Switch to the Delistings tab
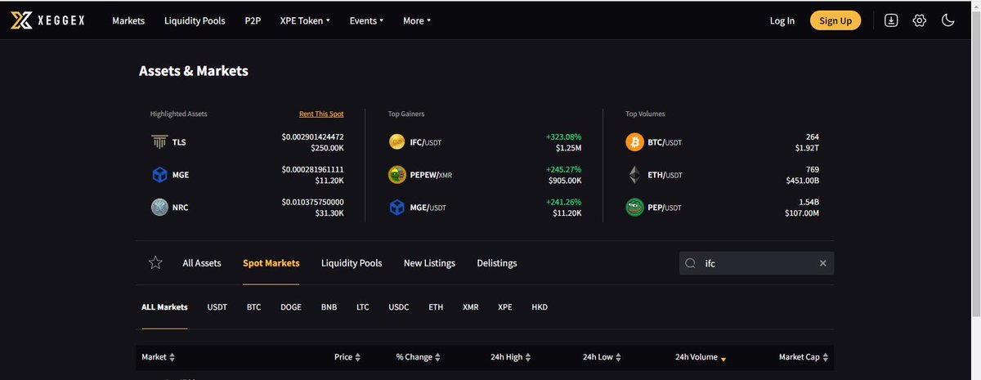 coord(497,263)
